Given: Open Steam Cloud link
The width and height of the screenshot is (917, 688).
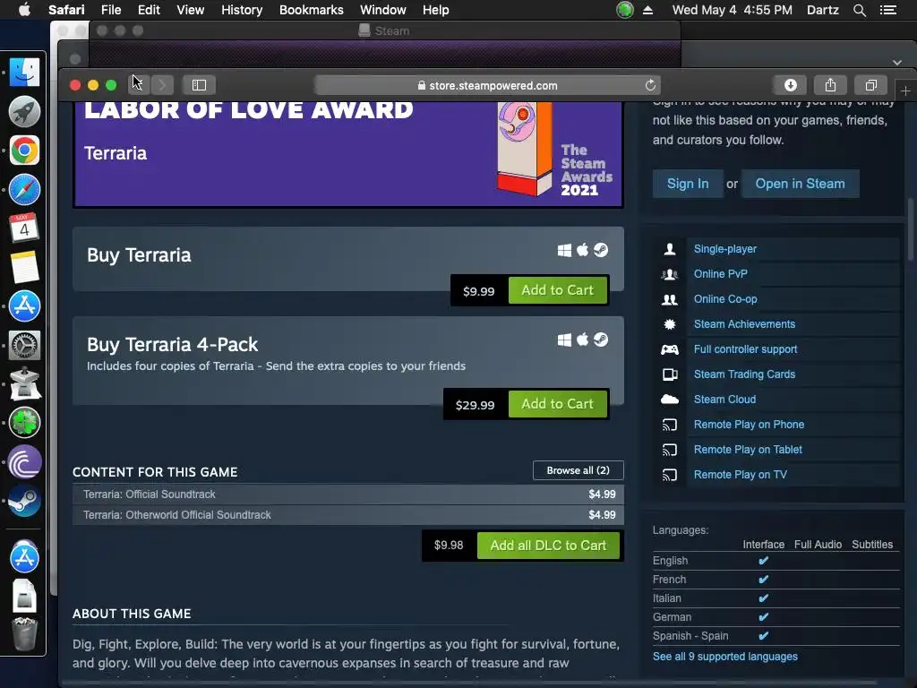Looking at the screenshot, I should 724,400.
